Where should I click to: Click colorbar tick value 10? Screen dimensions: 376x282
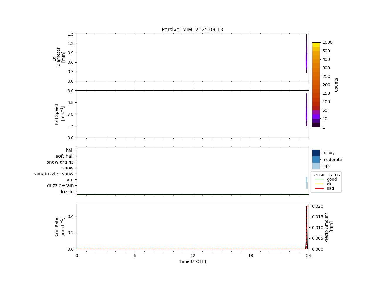(x=325, y=119)
